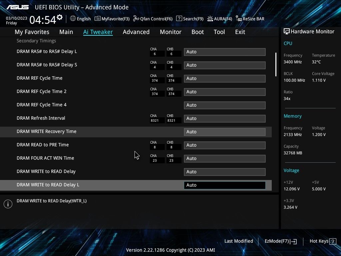This screenshot has width=341, height=256.
Task: Select DRAM WRITE to READ Delay L label
Action: click(x=48, y=185)
